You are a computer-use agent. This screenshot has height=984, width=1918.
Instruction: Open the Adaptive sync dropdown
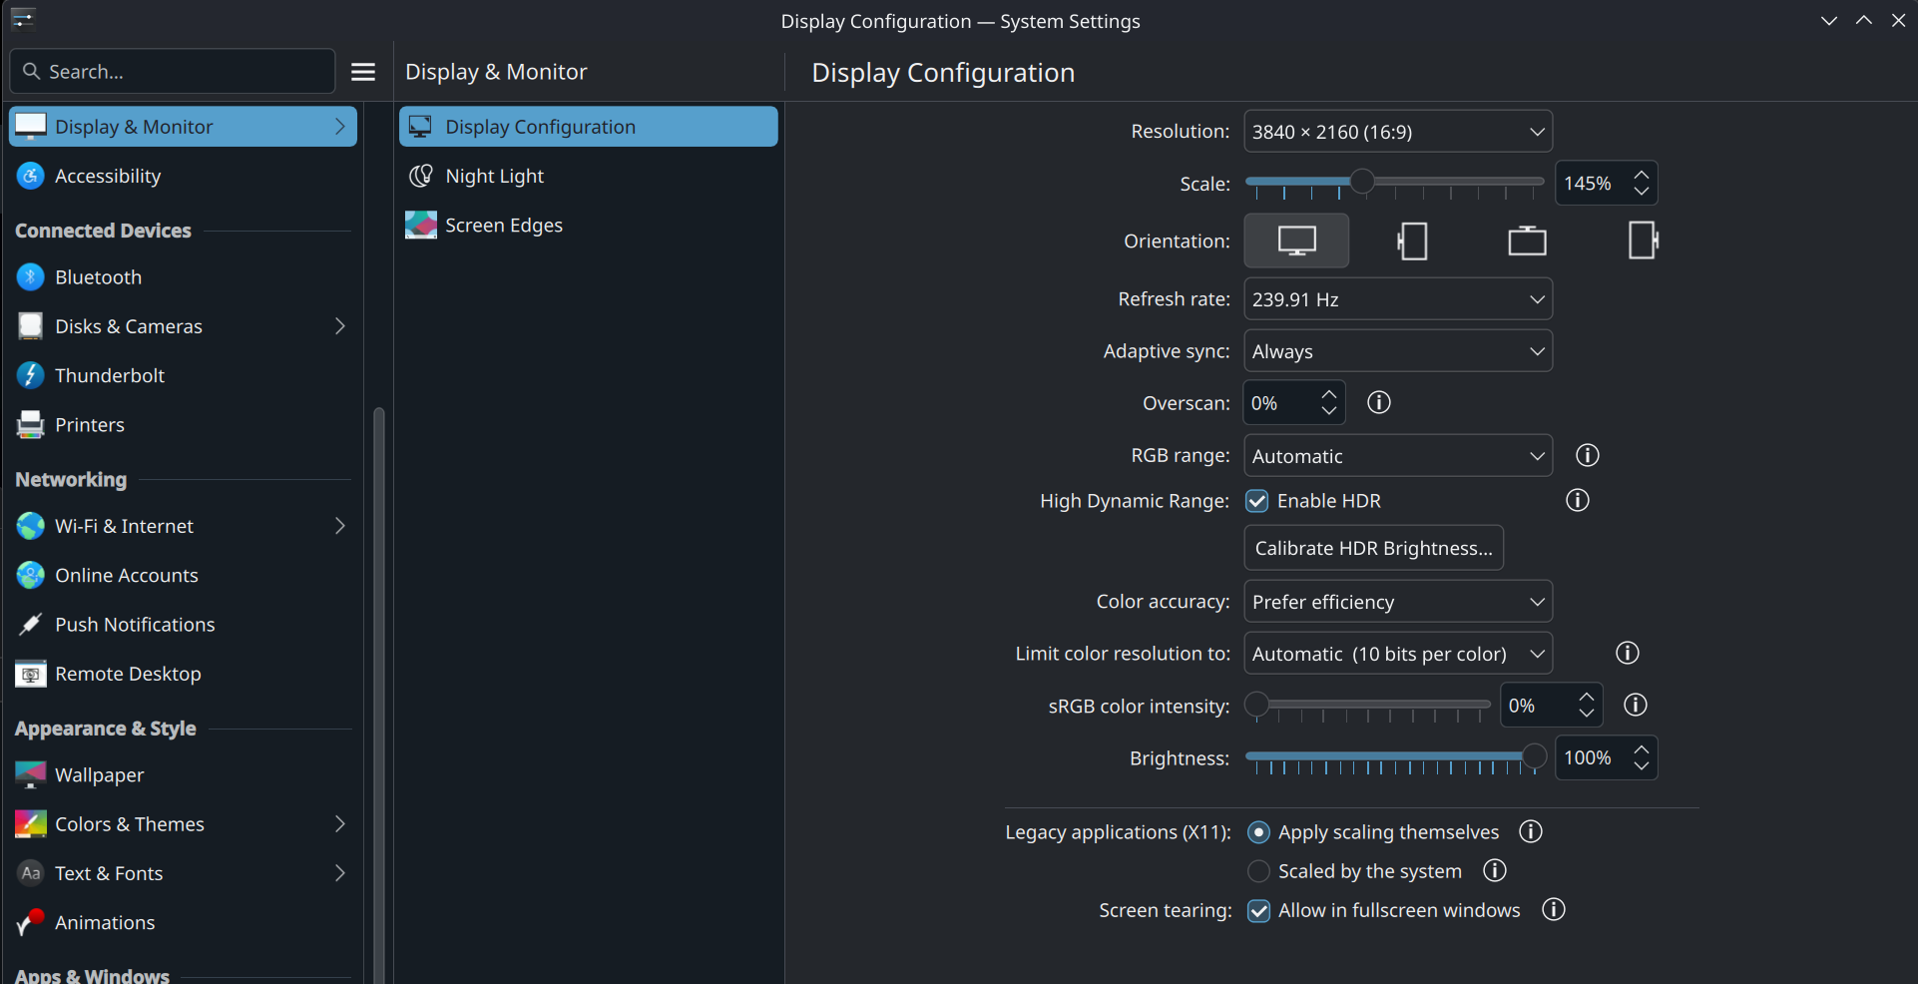coord(1397,351)
